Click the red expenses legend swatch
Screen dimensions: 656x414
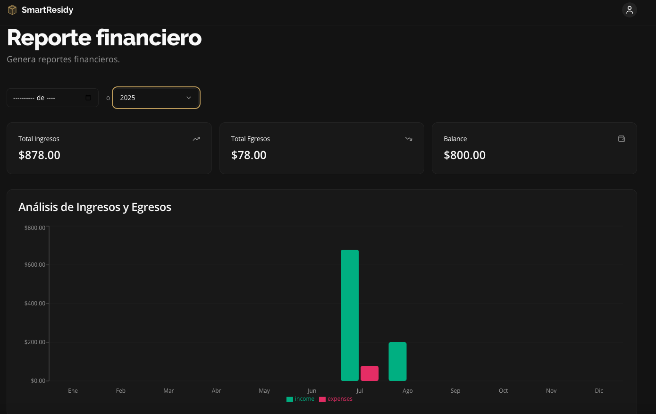(322, 399)
